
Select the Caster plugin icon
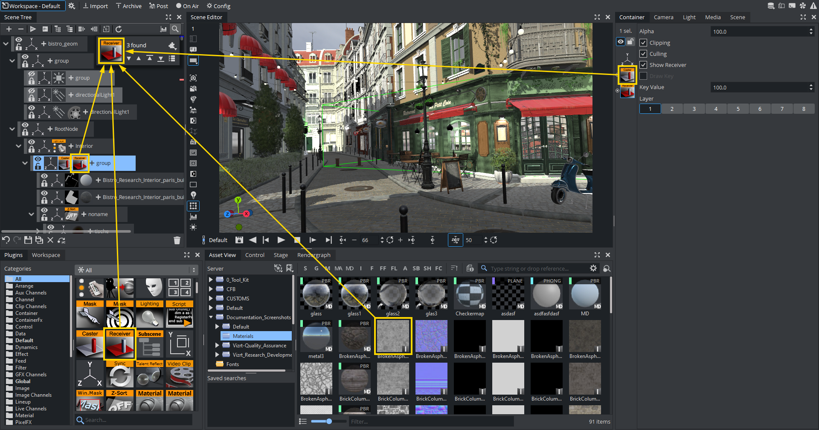coord(90,343)
